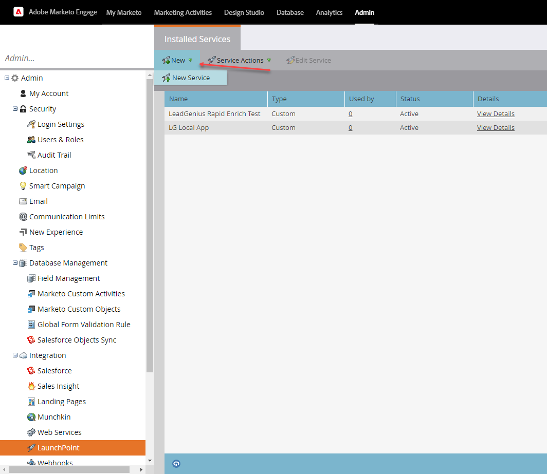Click the Marketo Custom Objects icon

(x=31, y=309)
